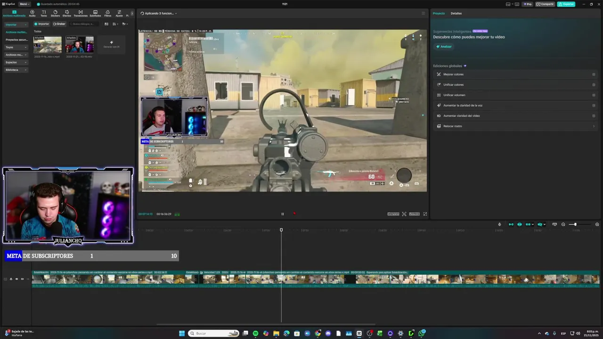Open the player panel hamburger menu
This screenshot has height=339, width=603.
[x=423, y=13]
